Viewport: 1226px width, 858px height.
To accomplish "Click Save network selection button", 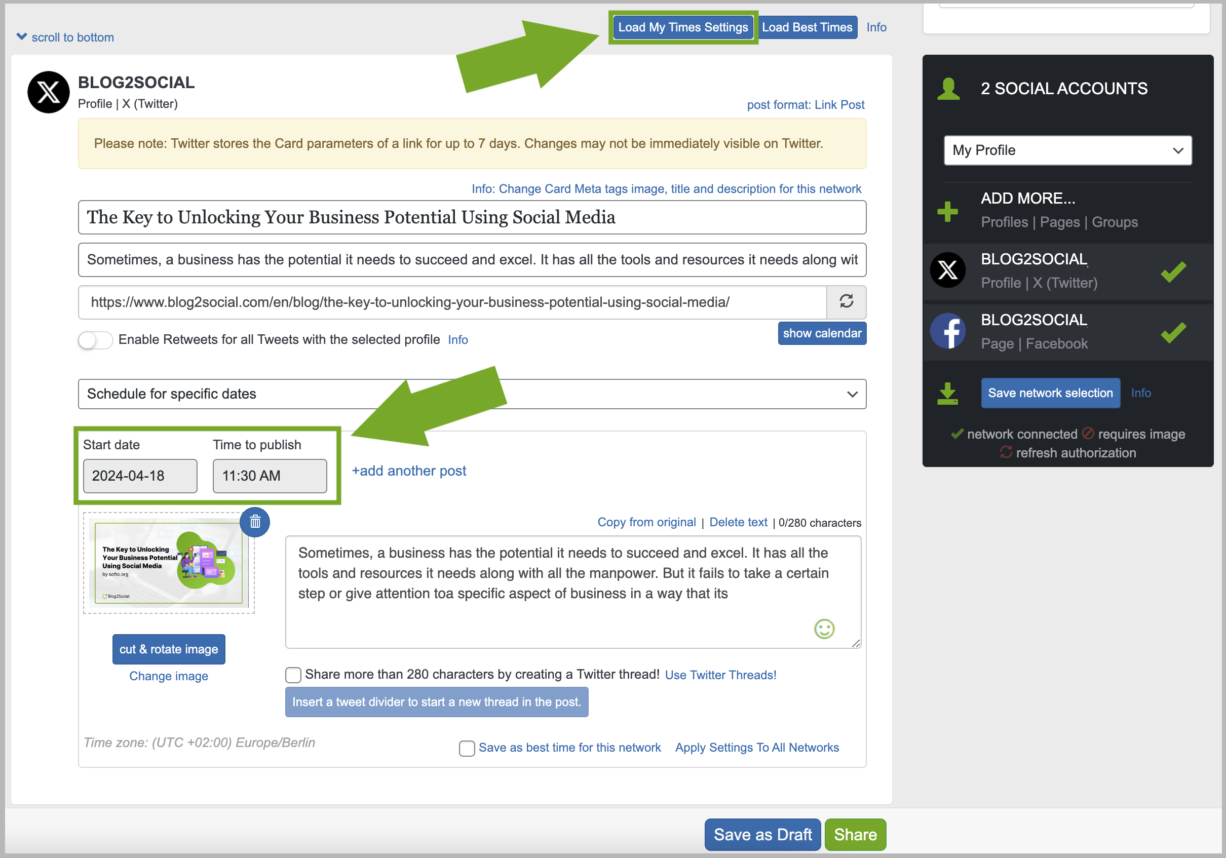I will click(x=1050, y=393).
